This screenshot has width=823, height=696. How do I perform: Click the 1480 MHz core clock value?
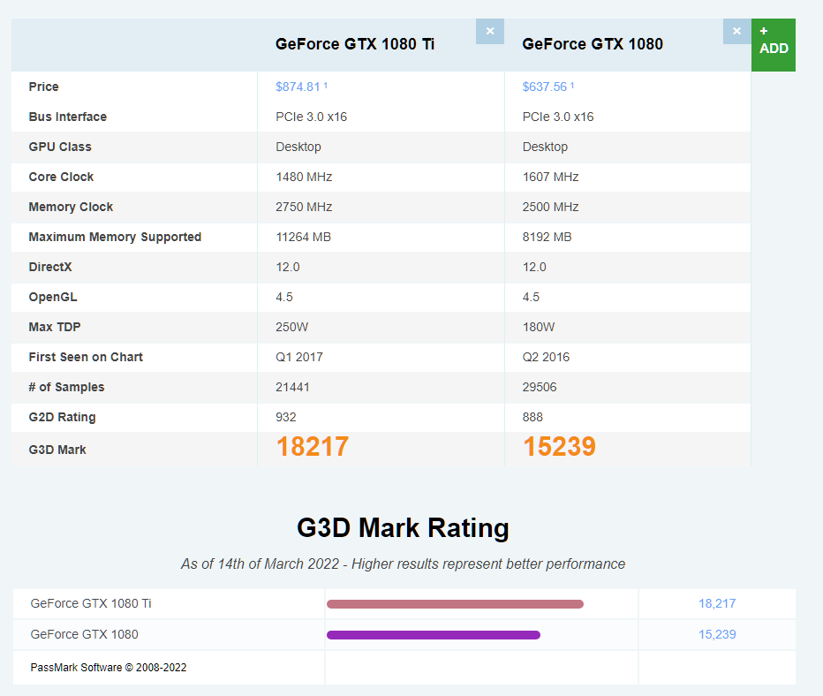coord(304,177)
